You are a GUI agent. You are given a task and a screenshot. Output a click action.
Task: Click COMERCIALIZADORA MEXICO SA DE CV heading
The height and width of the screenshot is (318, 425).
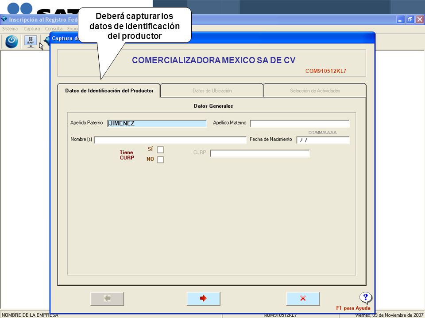coord(213,60)
